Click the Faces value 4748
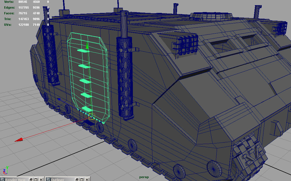The image size is (291, 181). pos(36,13)
